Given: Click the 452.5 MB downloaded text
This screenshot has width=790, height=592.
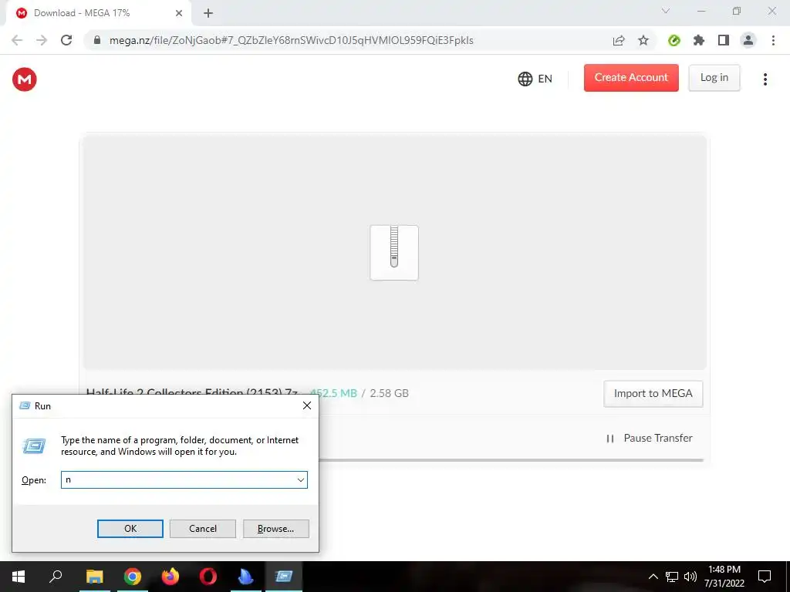Looking at the screenshot, I should [333, 393].
